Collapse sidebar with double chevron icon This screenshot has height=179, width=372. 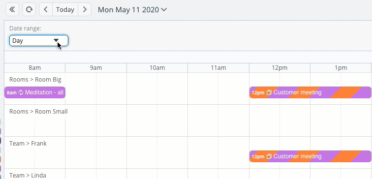(x=12, y=9)
